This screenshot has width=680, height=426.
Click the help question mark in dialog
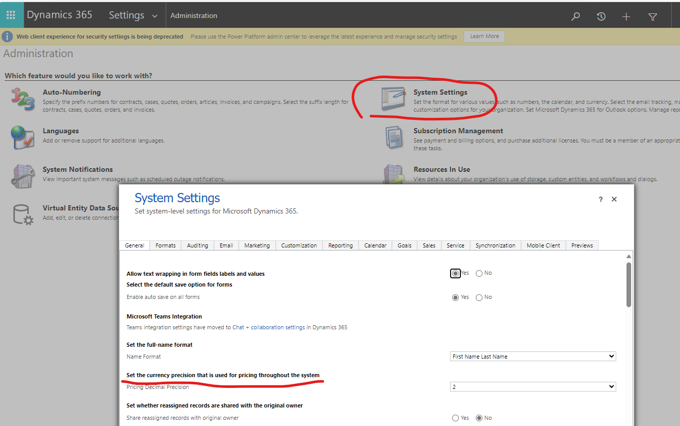pyautogui.click(x=600, y=200)
